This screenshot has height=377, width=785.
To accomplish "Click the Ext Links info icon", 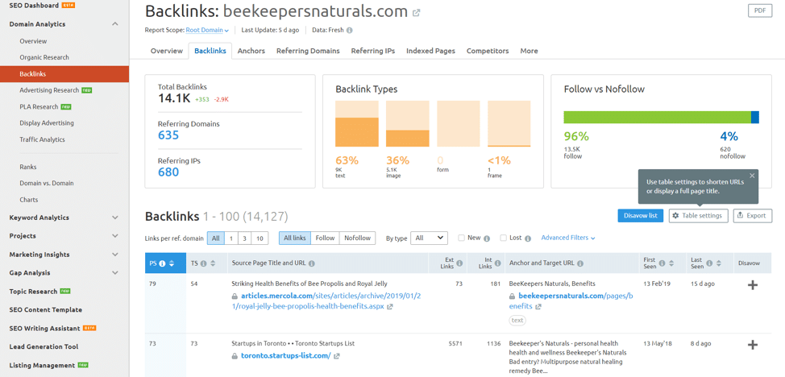I will point(459,263).
